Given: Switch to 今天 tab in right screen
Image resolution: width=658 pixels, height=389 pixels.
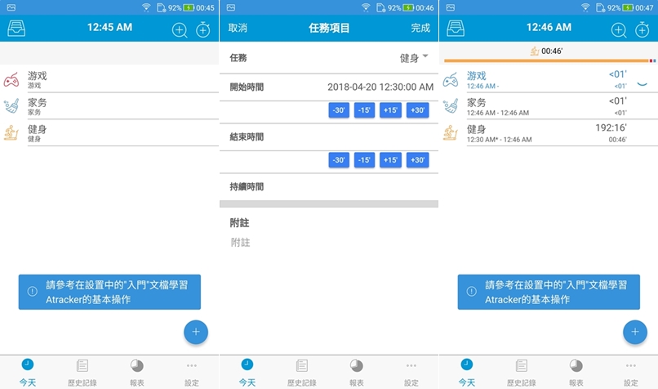Looking at the screenshot, I should point(467,372).
